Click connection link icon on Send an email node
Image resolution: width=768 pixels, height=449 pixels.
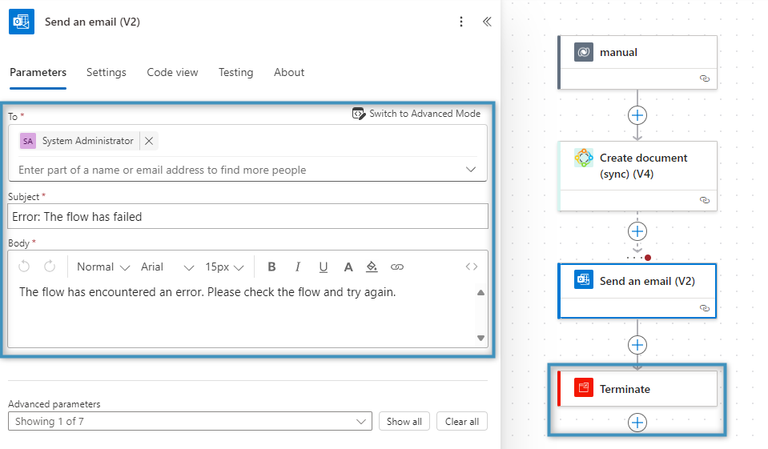[704, 308]
